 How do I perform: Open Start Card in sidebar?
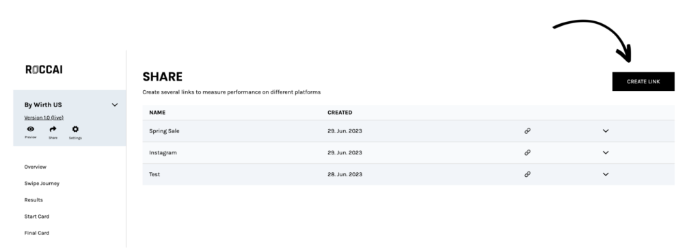pyautogui.click(x=37, y=217)
